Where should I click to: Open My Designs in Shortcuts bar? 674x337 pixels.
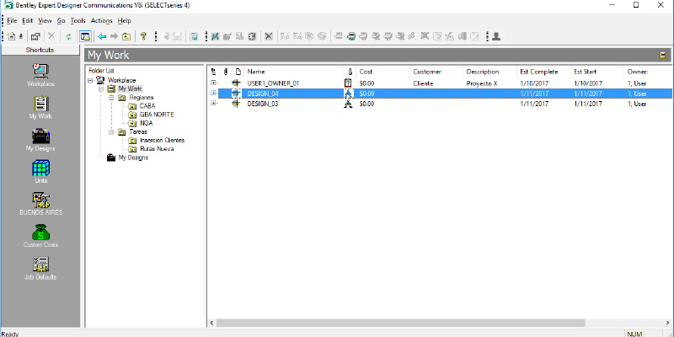click(40, 136)
